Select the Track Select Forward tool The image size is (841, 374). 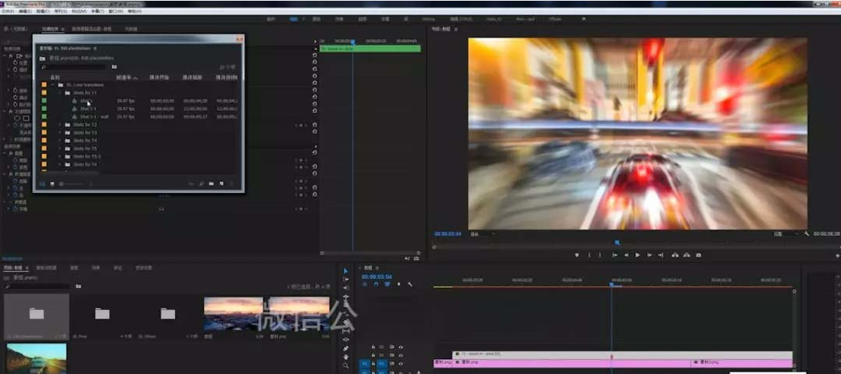345,280
